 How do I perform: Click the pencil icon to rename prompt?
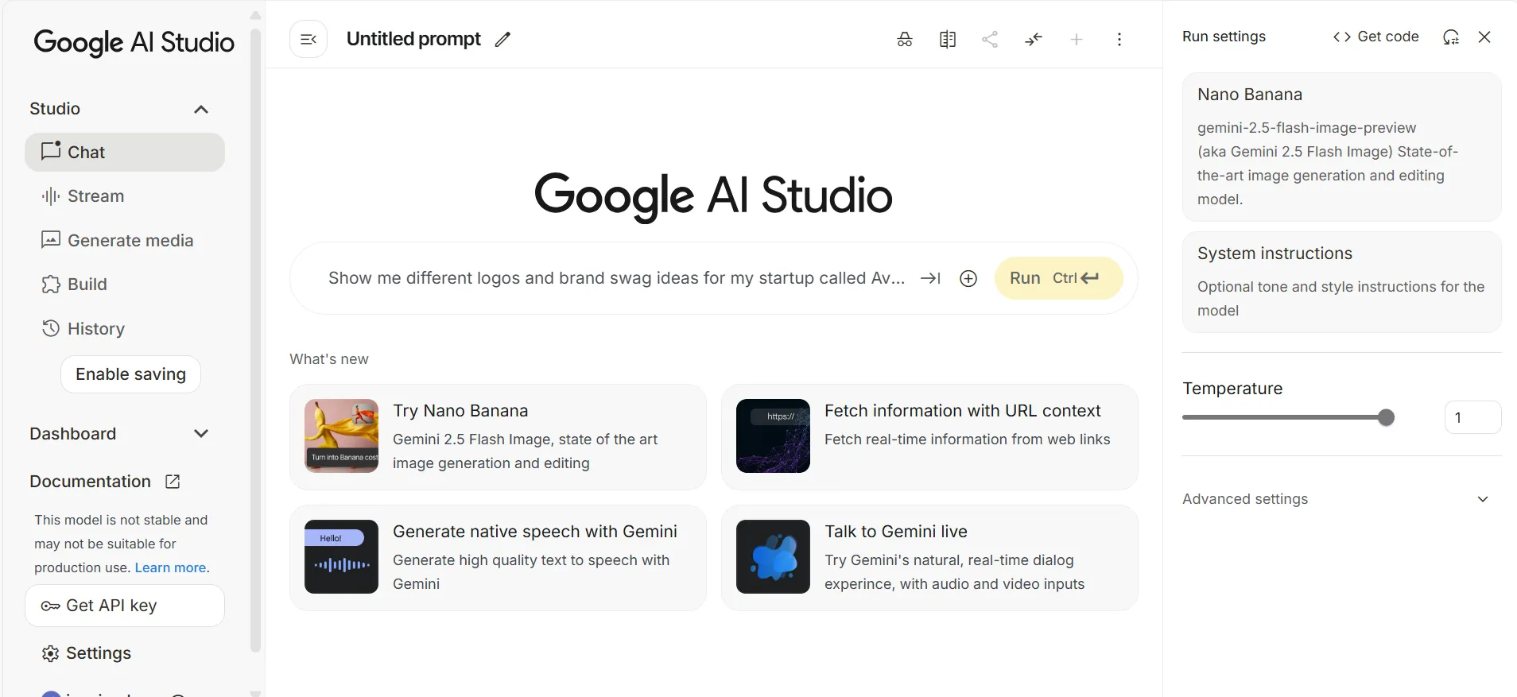point(502,39)
